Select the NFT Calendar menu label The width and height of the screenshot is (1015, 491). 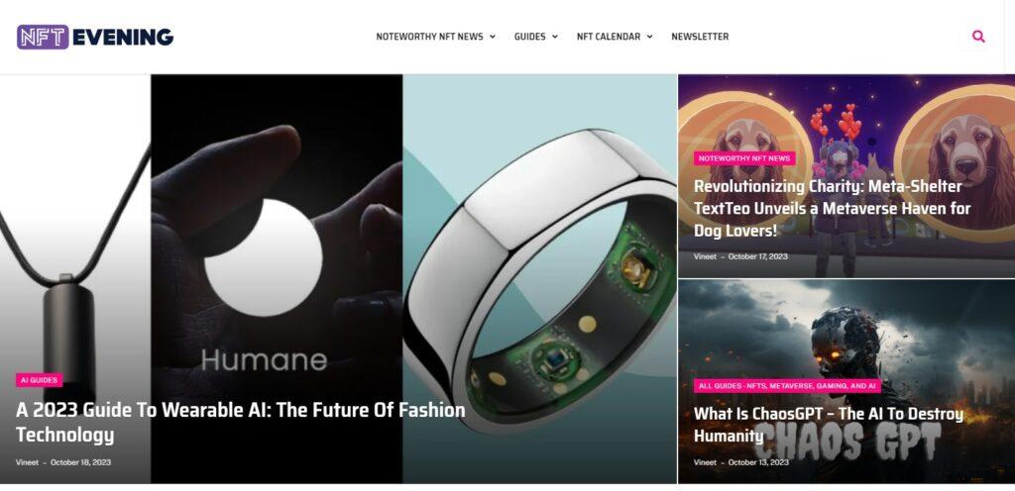click(609, 37)
